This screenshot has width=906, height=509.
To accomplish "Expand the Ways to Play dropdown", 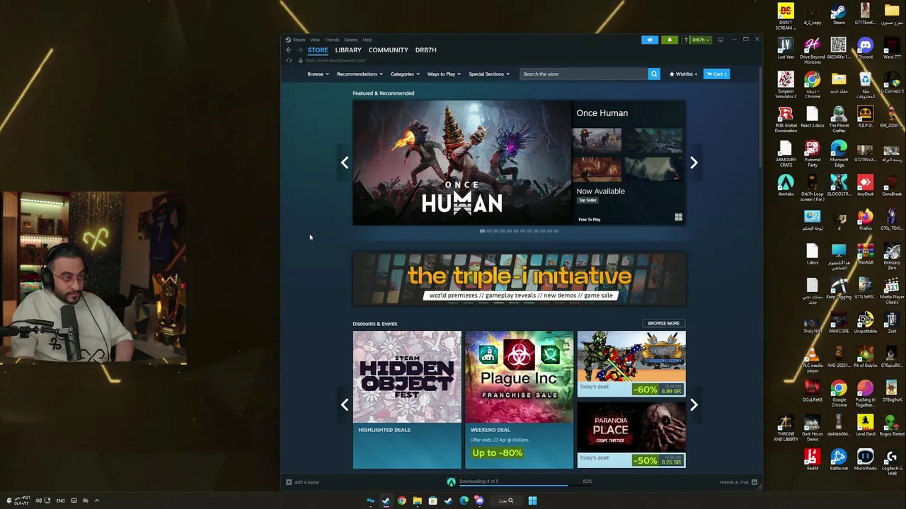I will [444, 74].
